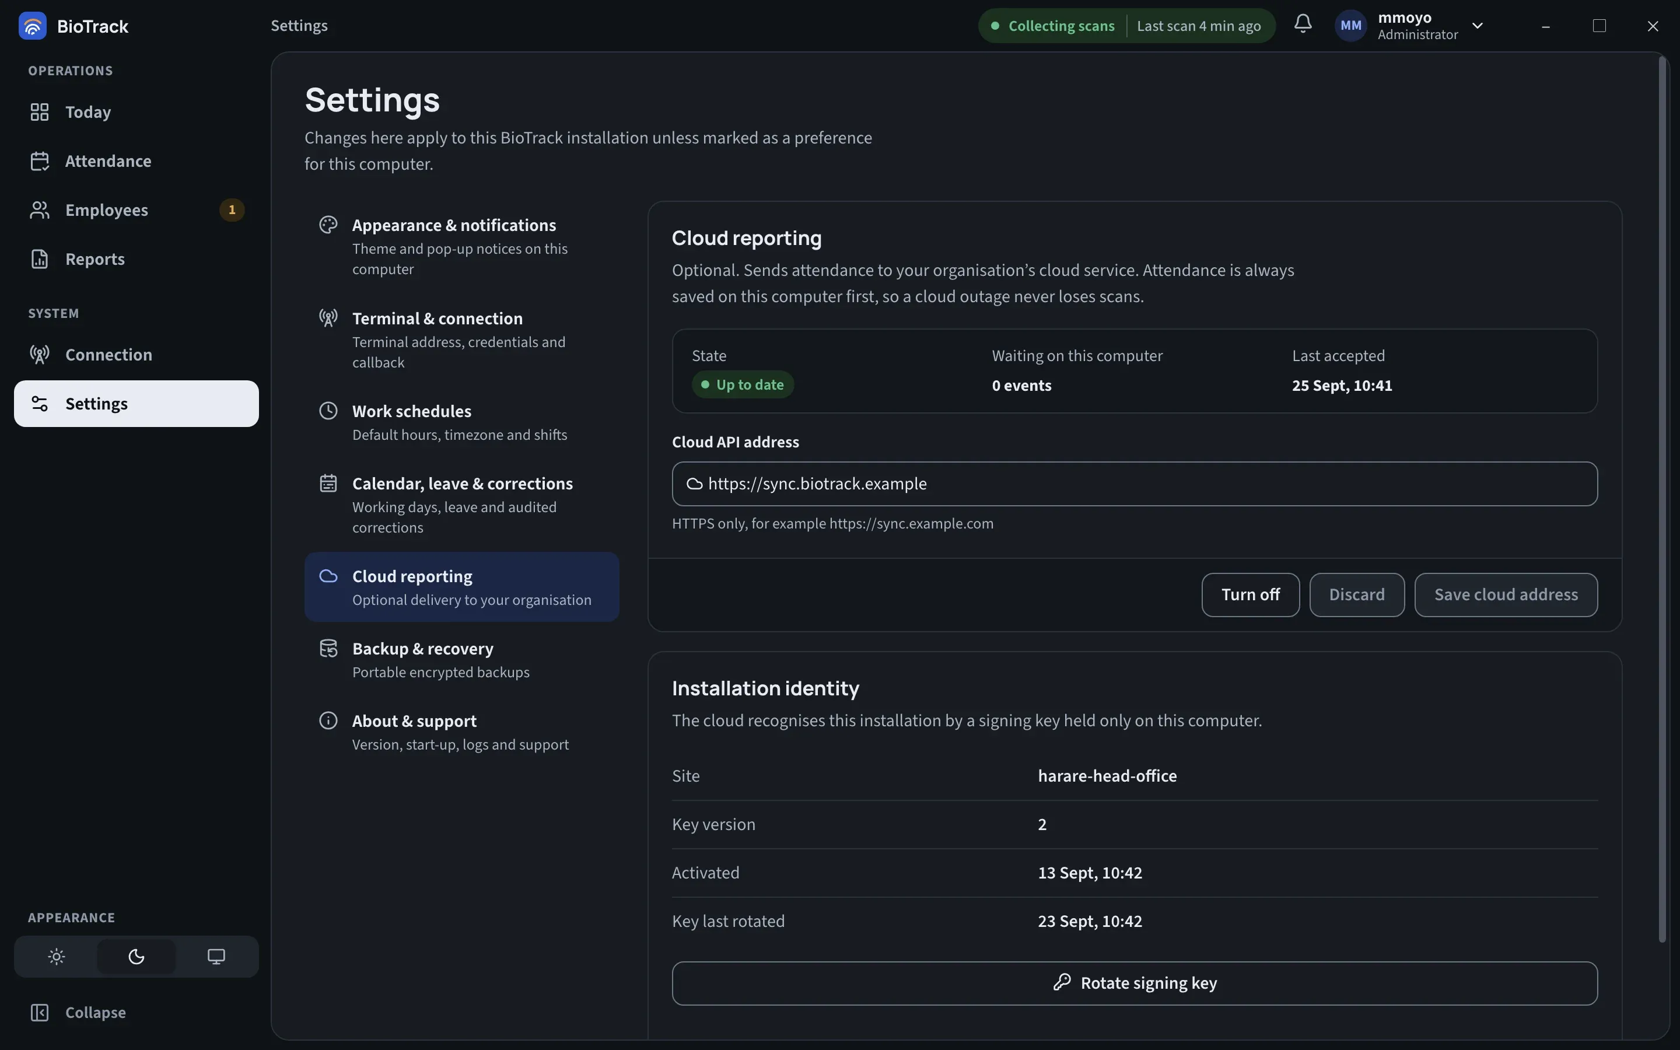Go to Today in the sidebar
Screen dimensions: 1680x1050
point(136,112)
